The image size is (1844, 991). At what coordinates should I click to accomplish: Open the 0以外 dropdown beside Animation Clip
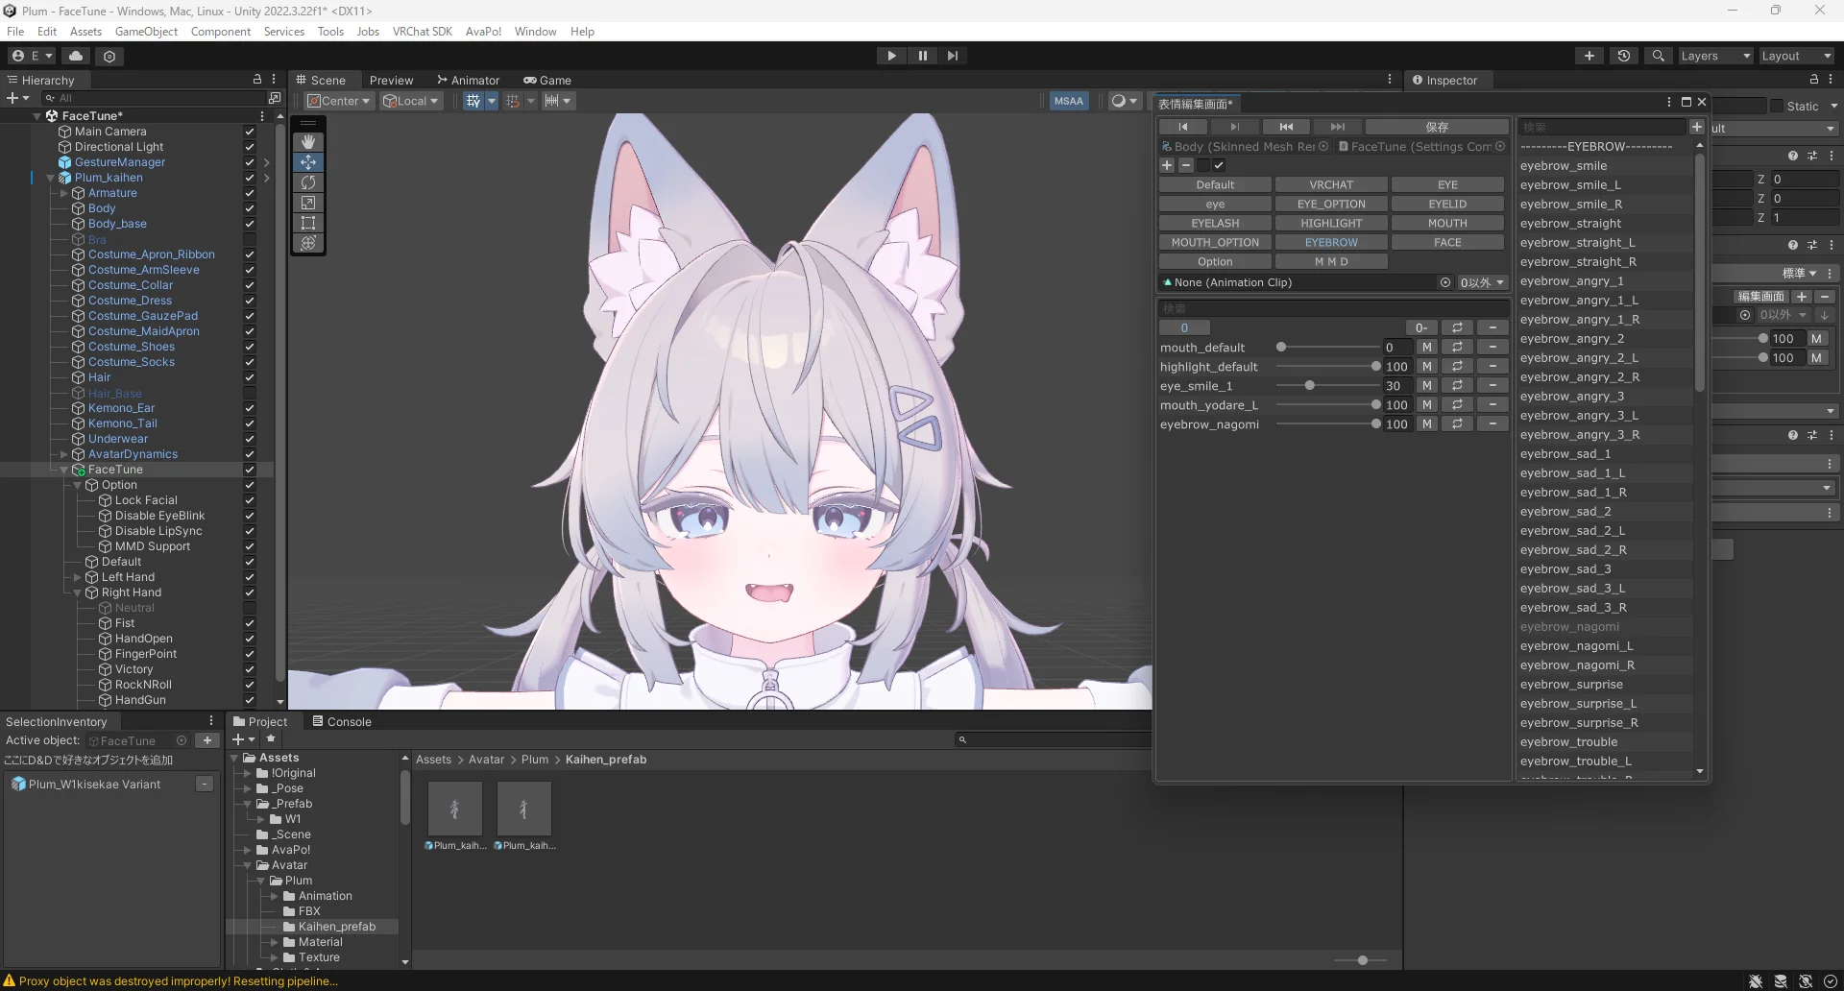[1482, 282]
